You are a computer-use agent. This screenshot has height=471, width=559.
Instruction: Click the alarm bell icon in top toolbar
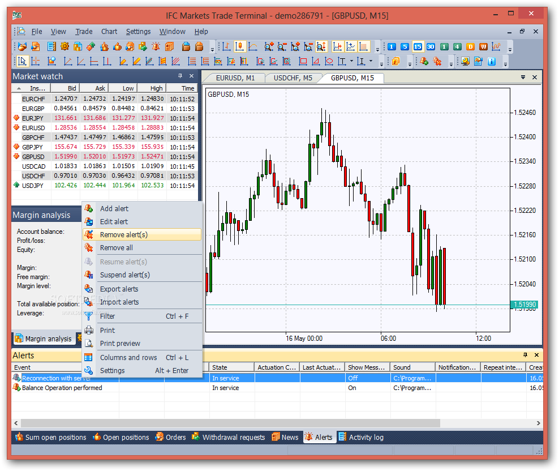156,47
